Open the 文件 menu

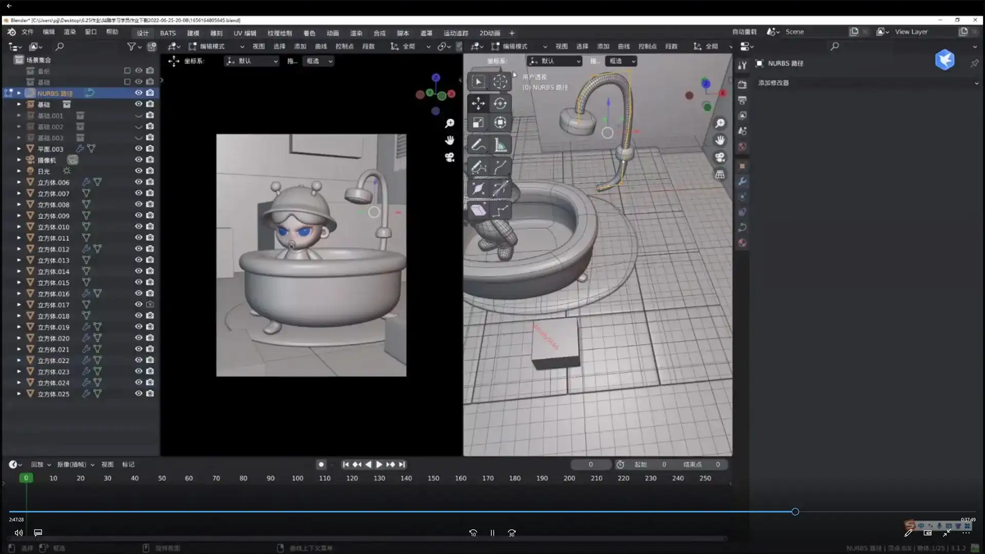(x=28, y=32)
